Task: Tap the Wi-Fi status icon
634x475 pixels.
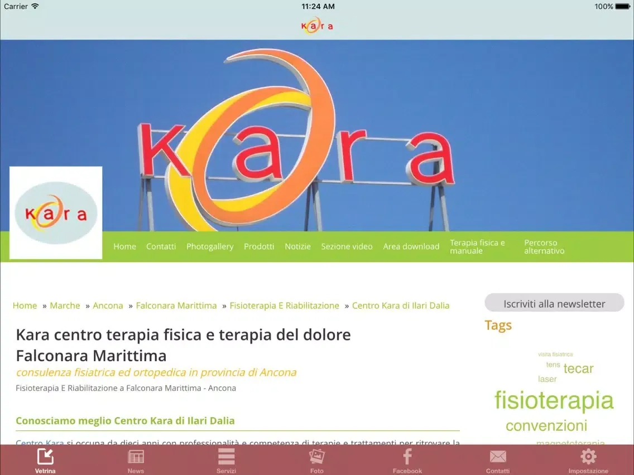Action: point(35,6)
